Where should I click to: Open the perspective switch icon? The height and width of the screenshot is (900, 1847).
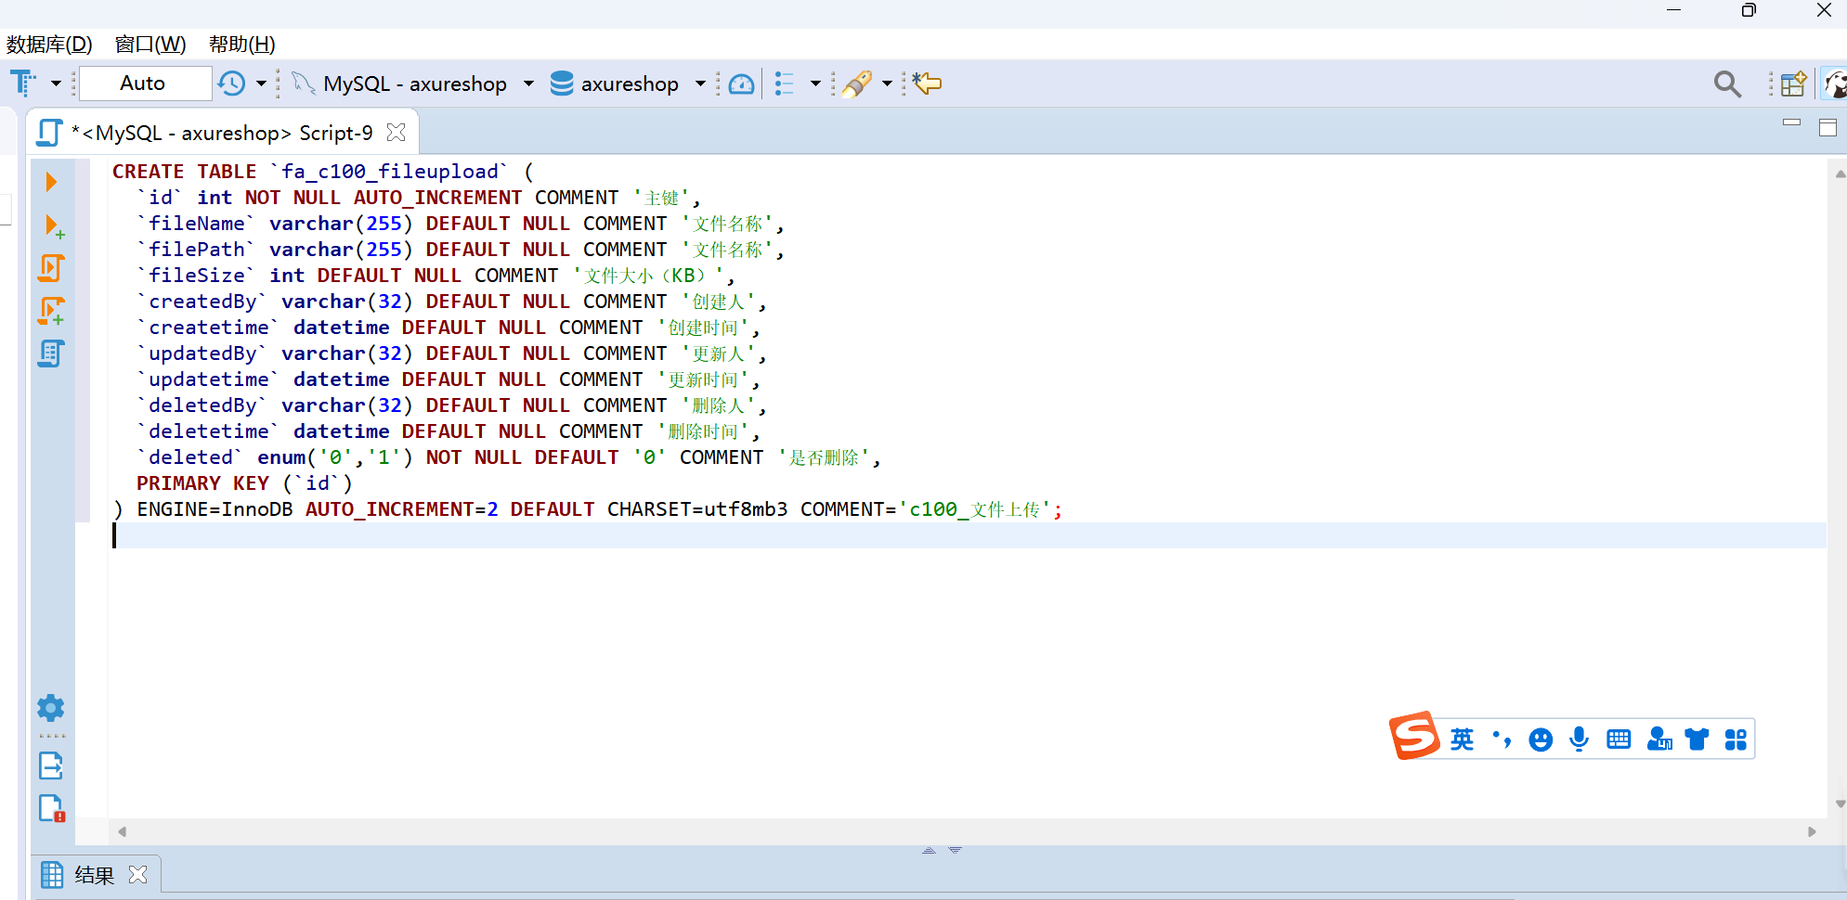point(1793,84)
